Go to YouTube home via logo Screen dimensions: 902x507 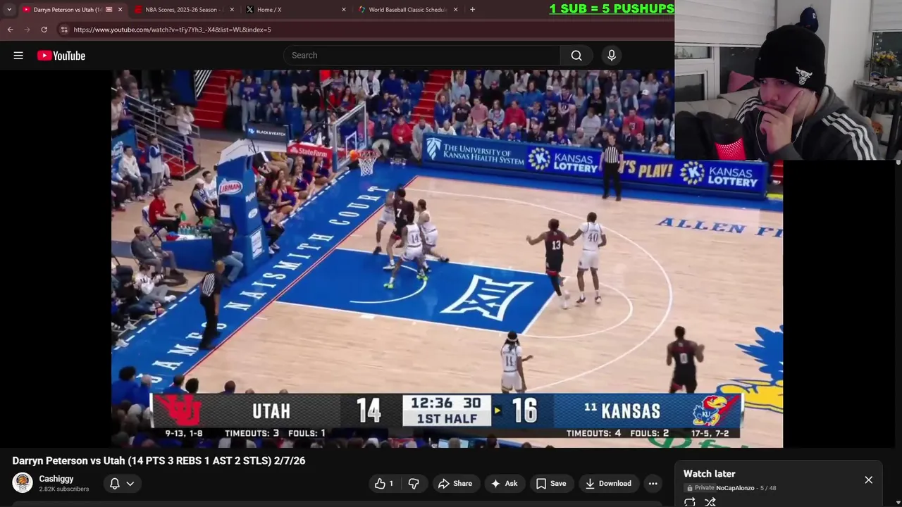(x=61, y=56)
